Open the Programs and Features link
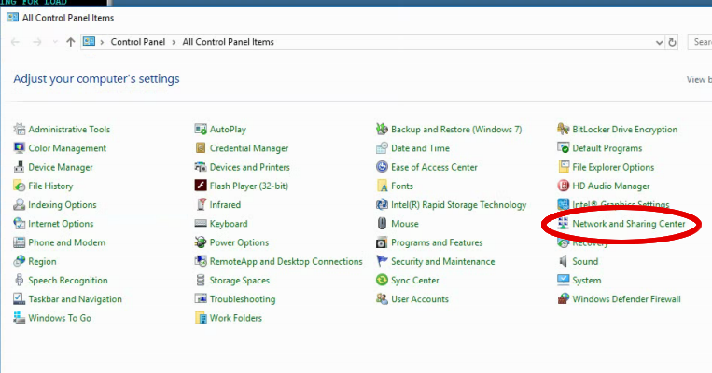The image size is (712, 373). click(x=437, y=242)
